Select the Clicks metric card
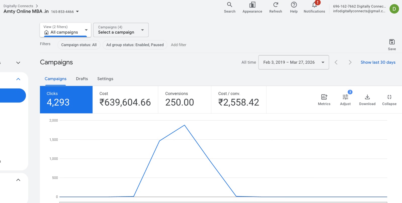 pos(66,99)
